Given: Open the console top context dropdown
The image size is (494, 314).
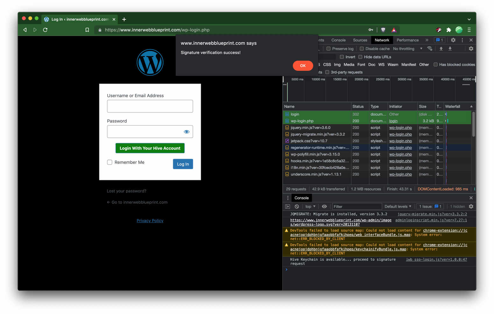Looking at the screenshot, I should [310, 206].
